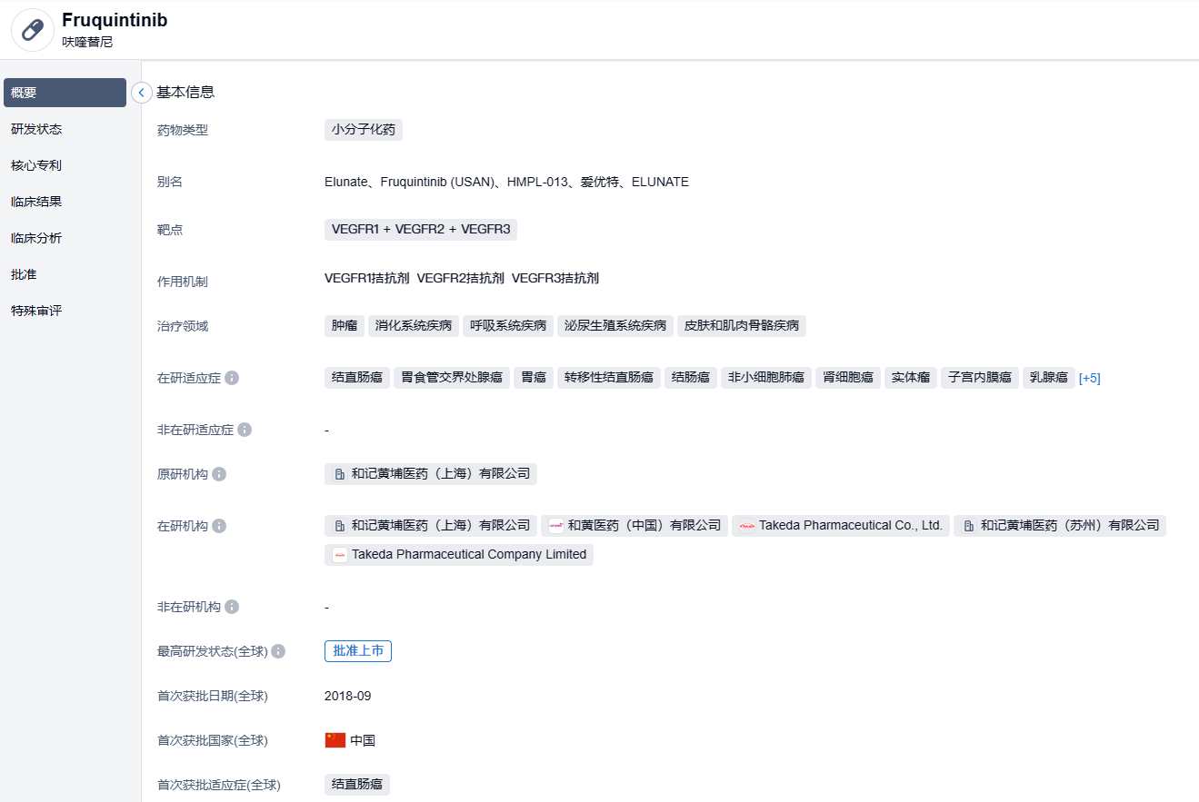
Task: Click info icon beside 最高研发状态(全球)
Action: [x=278, y=651]
